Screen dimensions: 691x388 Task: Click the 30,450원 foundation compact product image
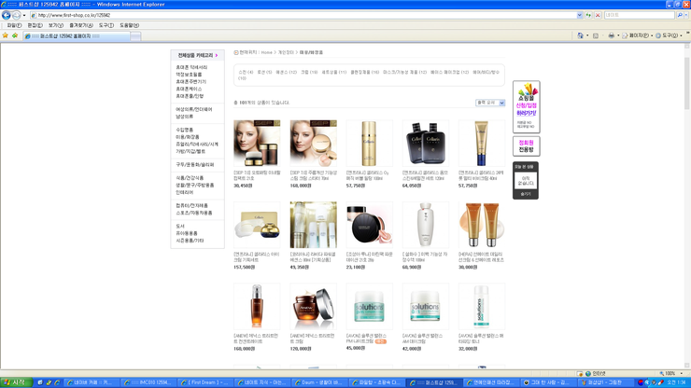256,144
